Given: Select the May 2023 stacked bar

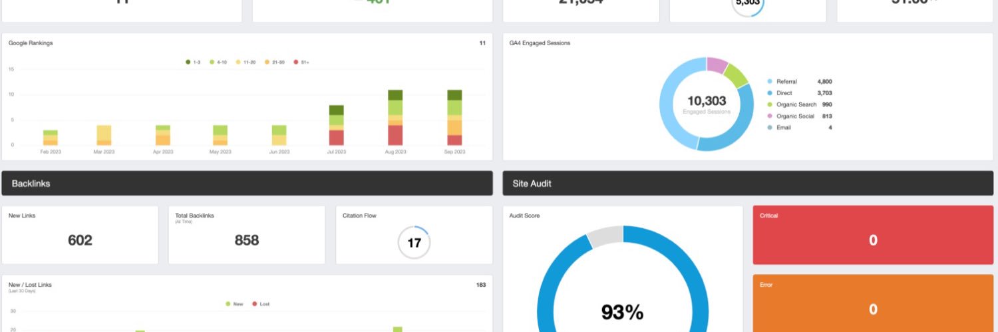Looking at the screenshot, I should coord(220,135).
